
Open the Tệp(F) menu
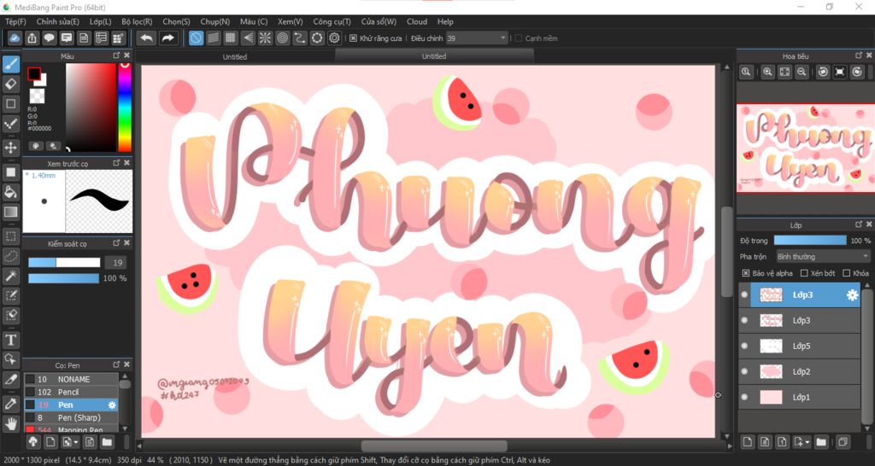point(15,21)
